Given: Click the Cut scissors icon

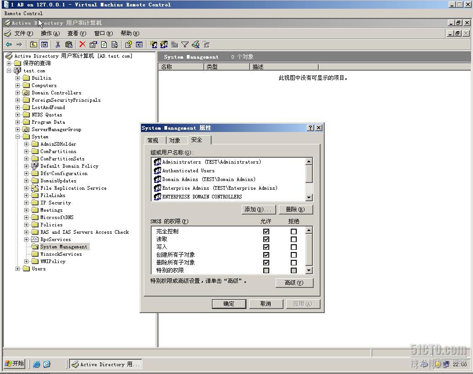Looking at the screenshot, I should pyautogui.click(x=58, y=44).
